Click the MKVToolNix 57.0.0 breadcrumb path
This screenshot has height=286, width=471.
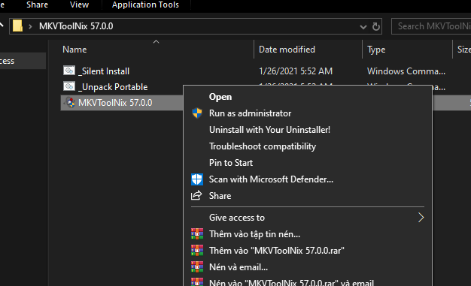(x=76, y=26)
